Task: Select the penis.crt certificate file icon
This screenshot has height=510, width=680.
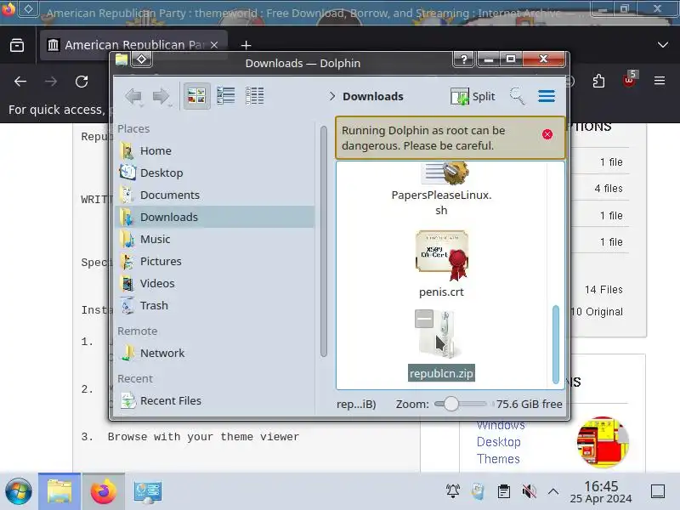Action: click(441, 256)
